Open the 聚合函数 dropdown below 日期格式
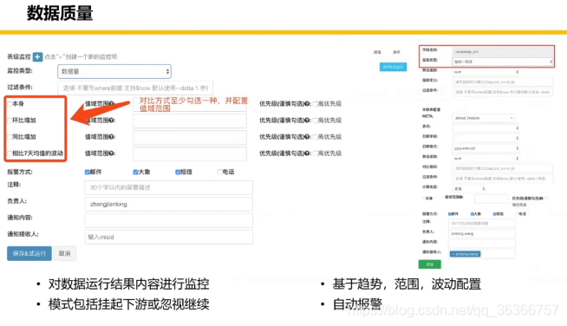The width and height of the screenshot is (567, 326). pyautogui.click(x=486, y=158)
